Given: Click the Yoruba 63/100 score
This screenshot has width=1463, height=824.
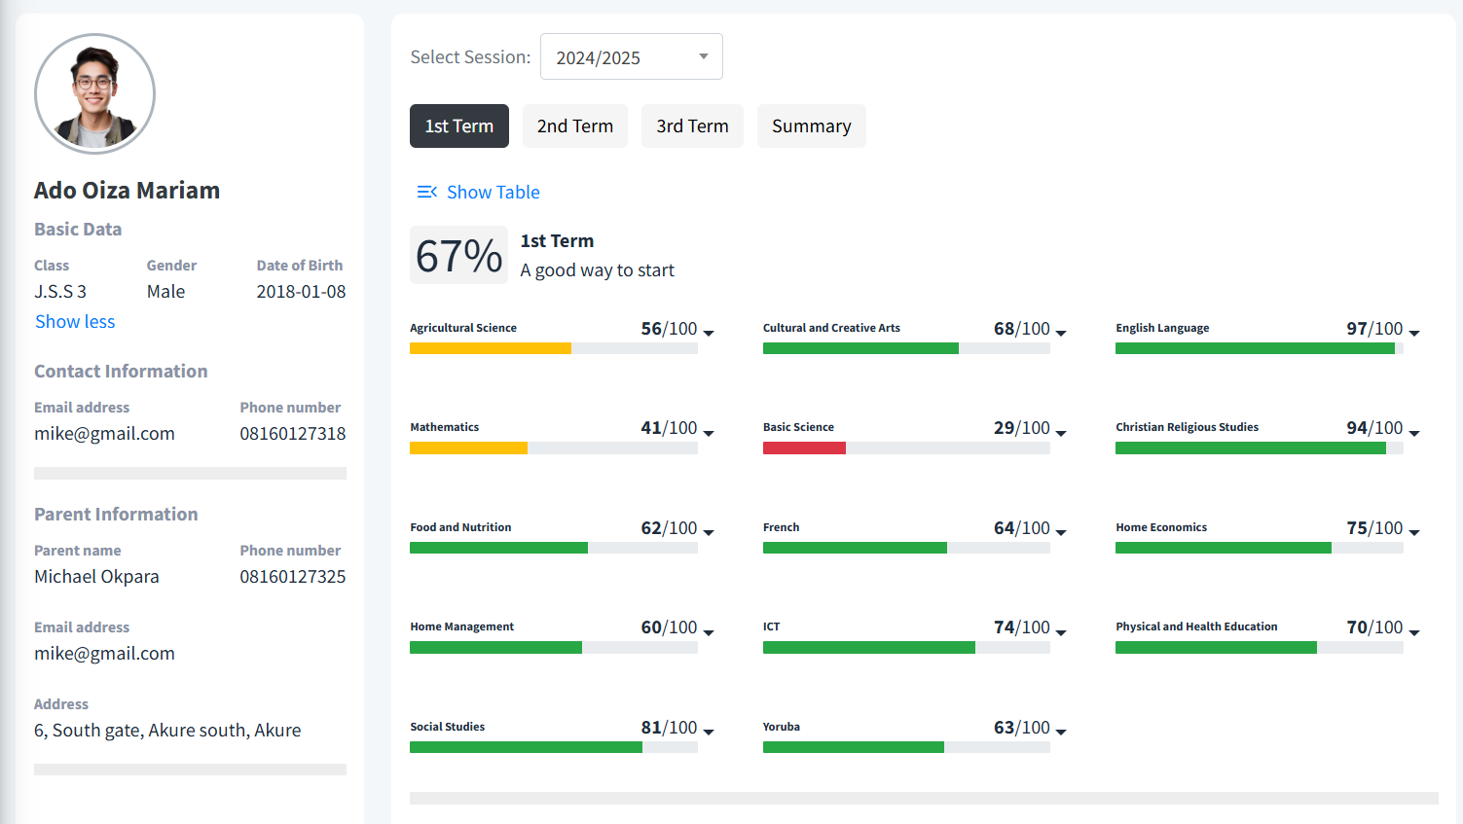Looking at the screenshot, I should point(1022,727).
